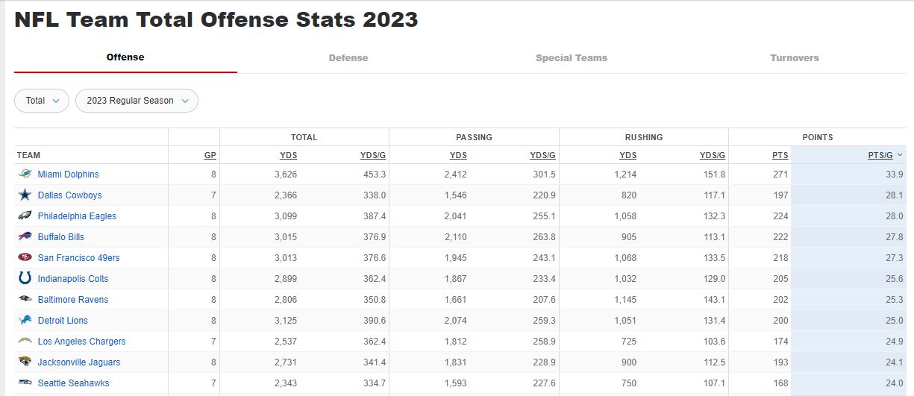Click the Indianapolis Colts horseshoe logo
The width and height of the screenshot is (914, 396).
tap(25, 279)
